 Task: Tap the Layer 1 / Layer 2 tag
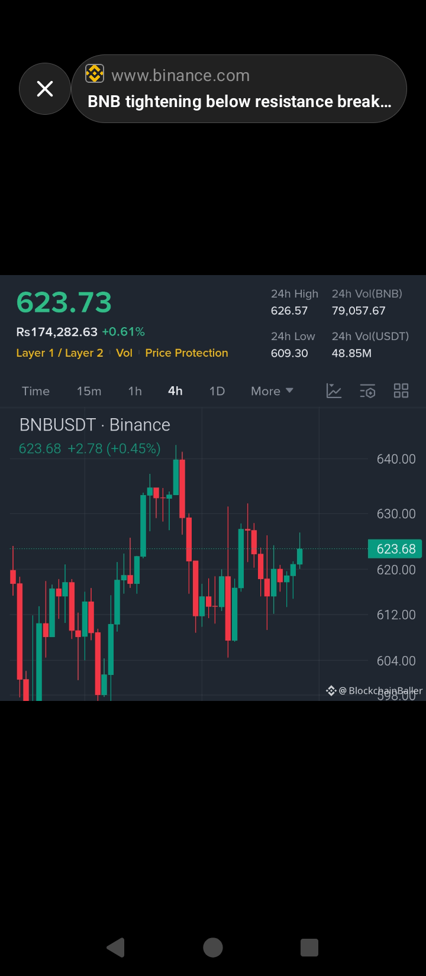click(60, 353)
